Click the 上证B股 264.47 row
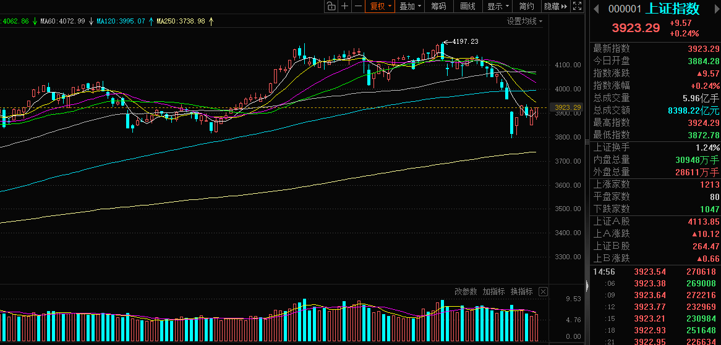 (655, 246)
